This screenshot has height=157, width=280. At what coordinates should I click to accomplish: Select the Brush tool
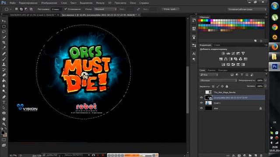(x=4, y=59)
